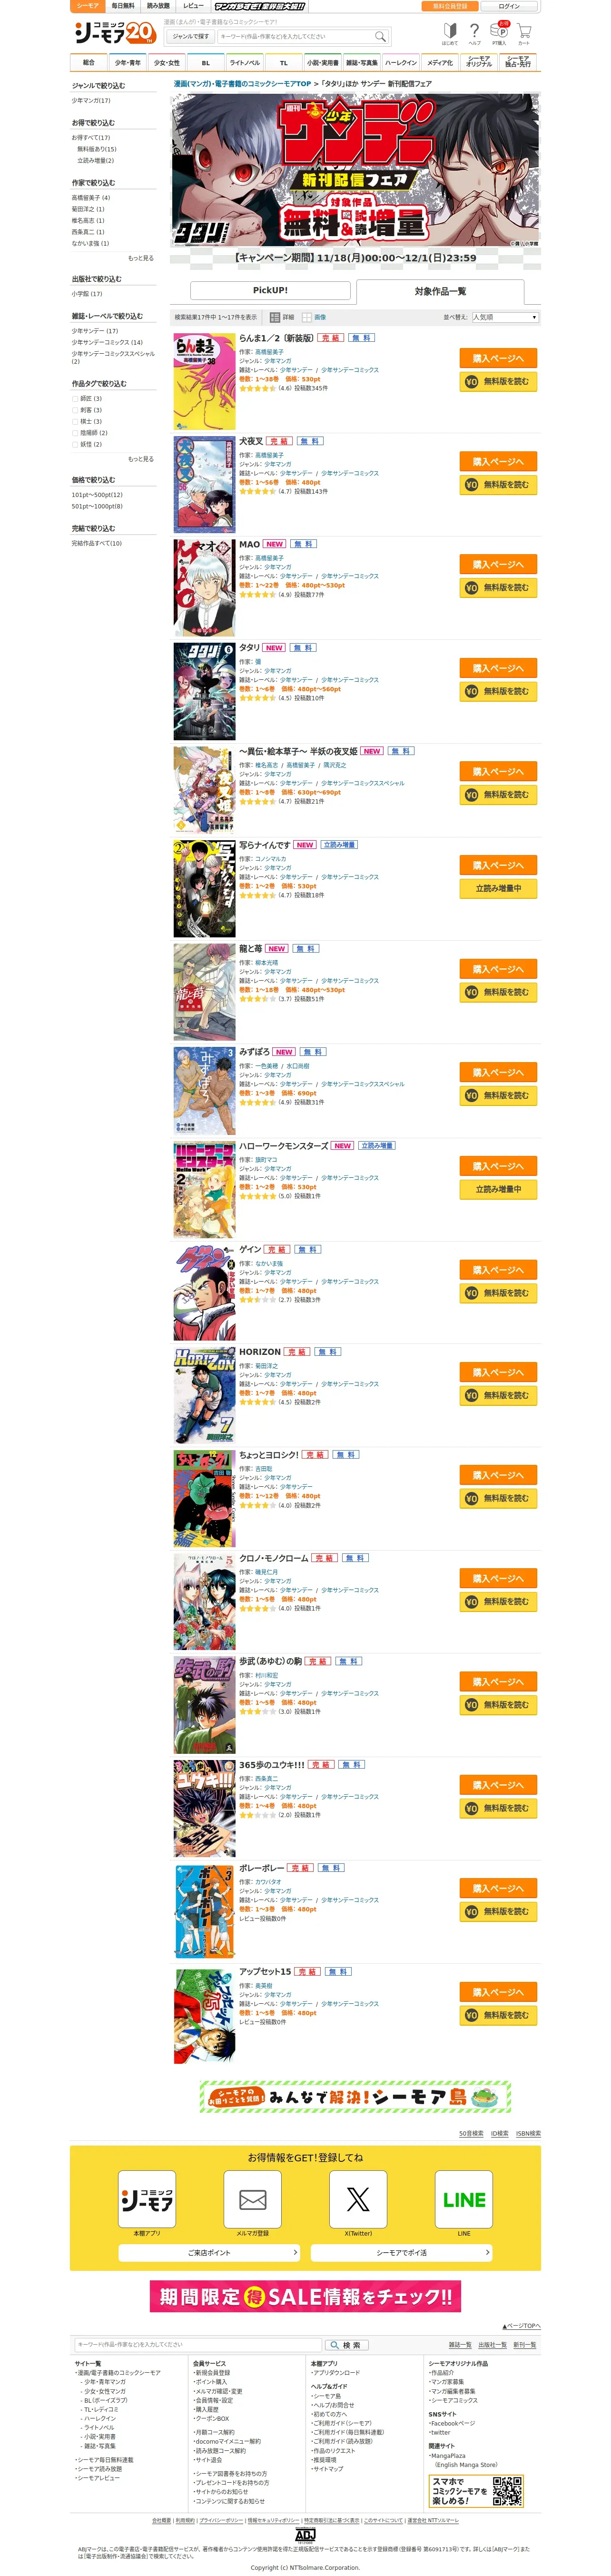
Task: Click 購入ページへ for らんま1/2
Action: pyautogui.click(x=498, y=358)
